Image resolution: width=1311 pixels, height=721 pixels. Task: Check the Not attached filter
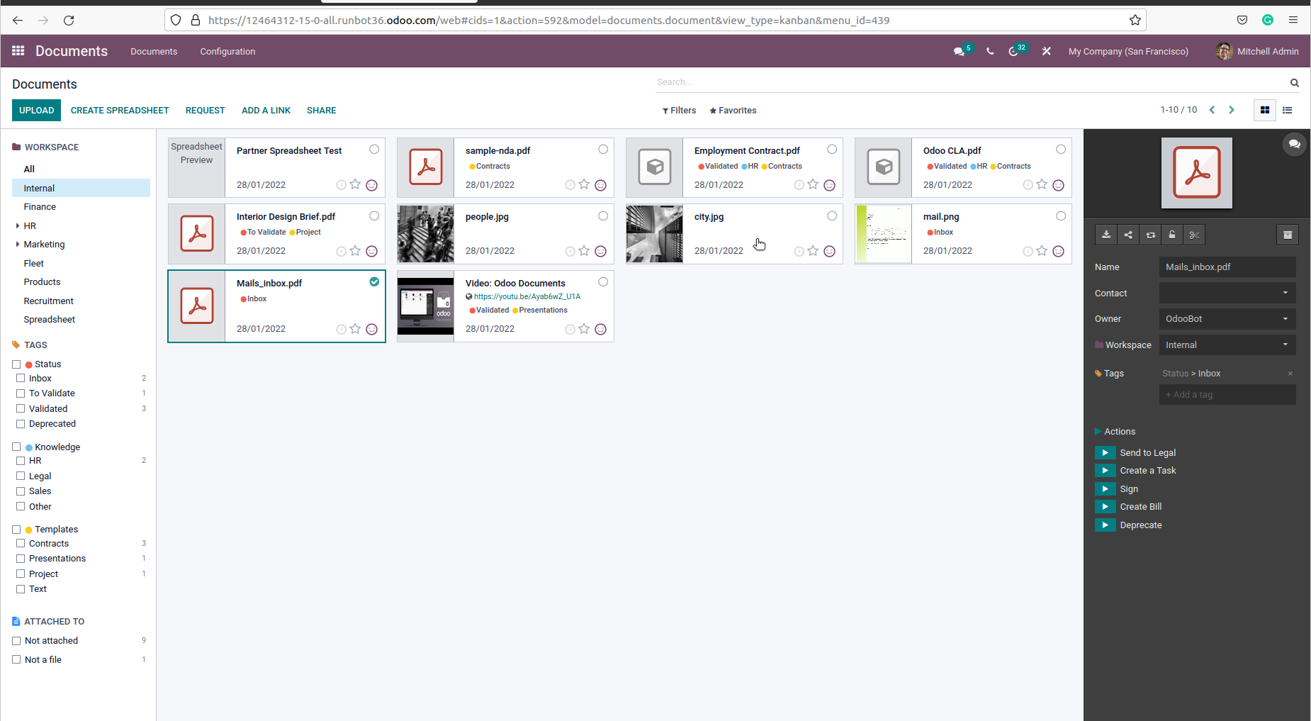point(16,641)
